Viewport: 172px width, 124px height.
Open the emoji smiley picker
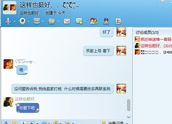15,123
